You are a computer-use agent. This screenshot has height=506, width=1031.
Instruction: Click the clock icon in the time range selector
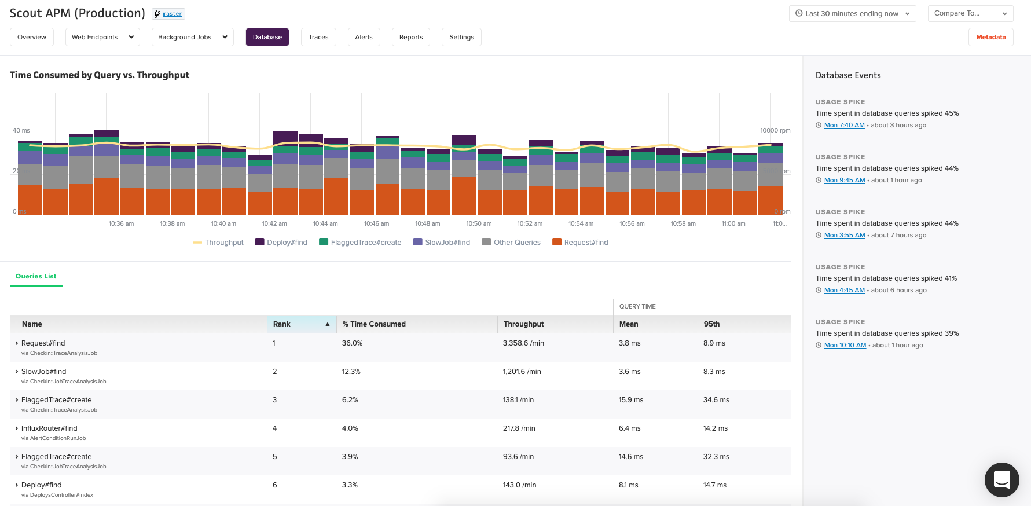(x=799, y=13)
